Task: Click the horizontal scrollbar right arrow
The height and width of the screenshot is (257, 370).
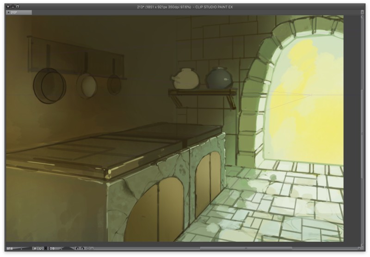Action: [359, 248]
